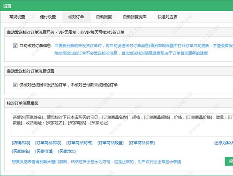Click the emoji tip text 想要发送表情
Image resolution: width=233 pixels, height=176 pixels.
point(96,162)
